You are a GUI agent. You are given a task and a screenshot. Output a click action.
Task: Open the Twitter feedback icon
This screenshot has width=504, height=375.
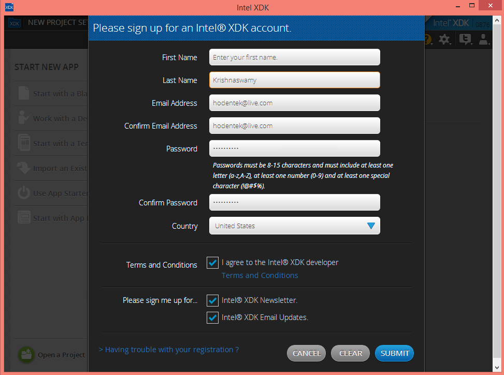[465, 39]
